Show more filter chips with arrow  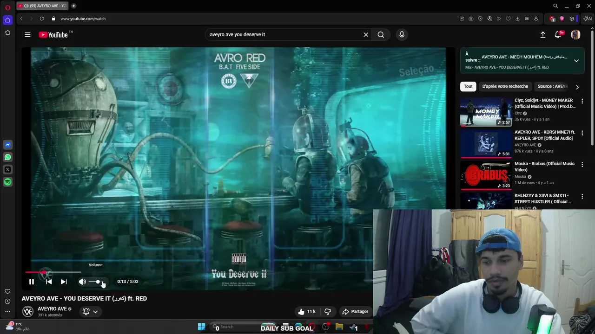coord(577,87)
